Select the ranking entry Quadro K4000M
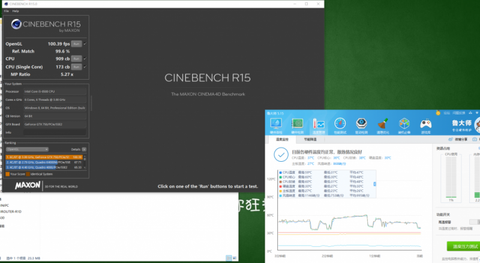Image resolution: width=480 pixels, height=263 pixels. coord(44,162)
